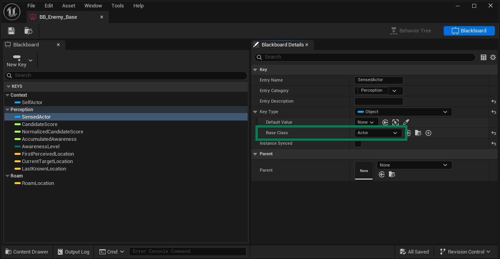Toggle the property matrix grid icon
The image size is (500, 259).
(484, 57)
